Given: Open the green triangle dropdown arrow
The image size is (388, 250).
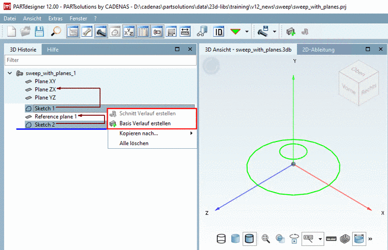Looking at the screenshot, I should [x=247, y=32].
